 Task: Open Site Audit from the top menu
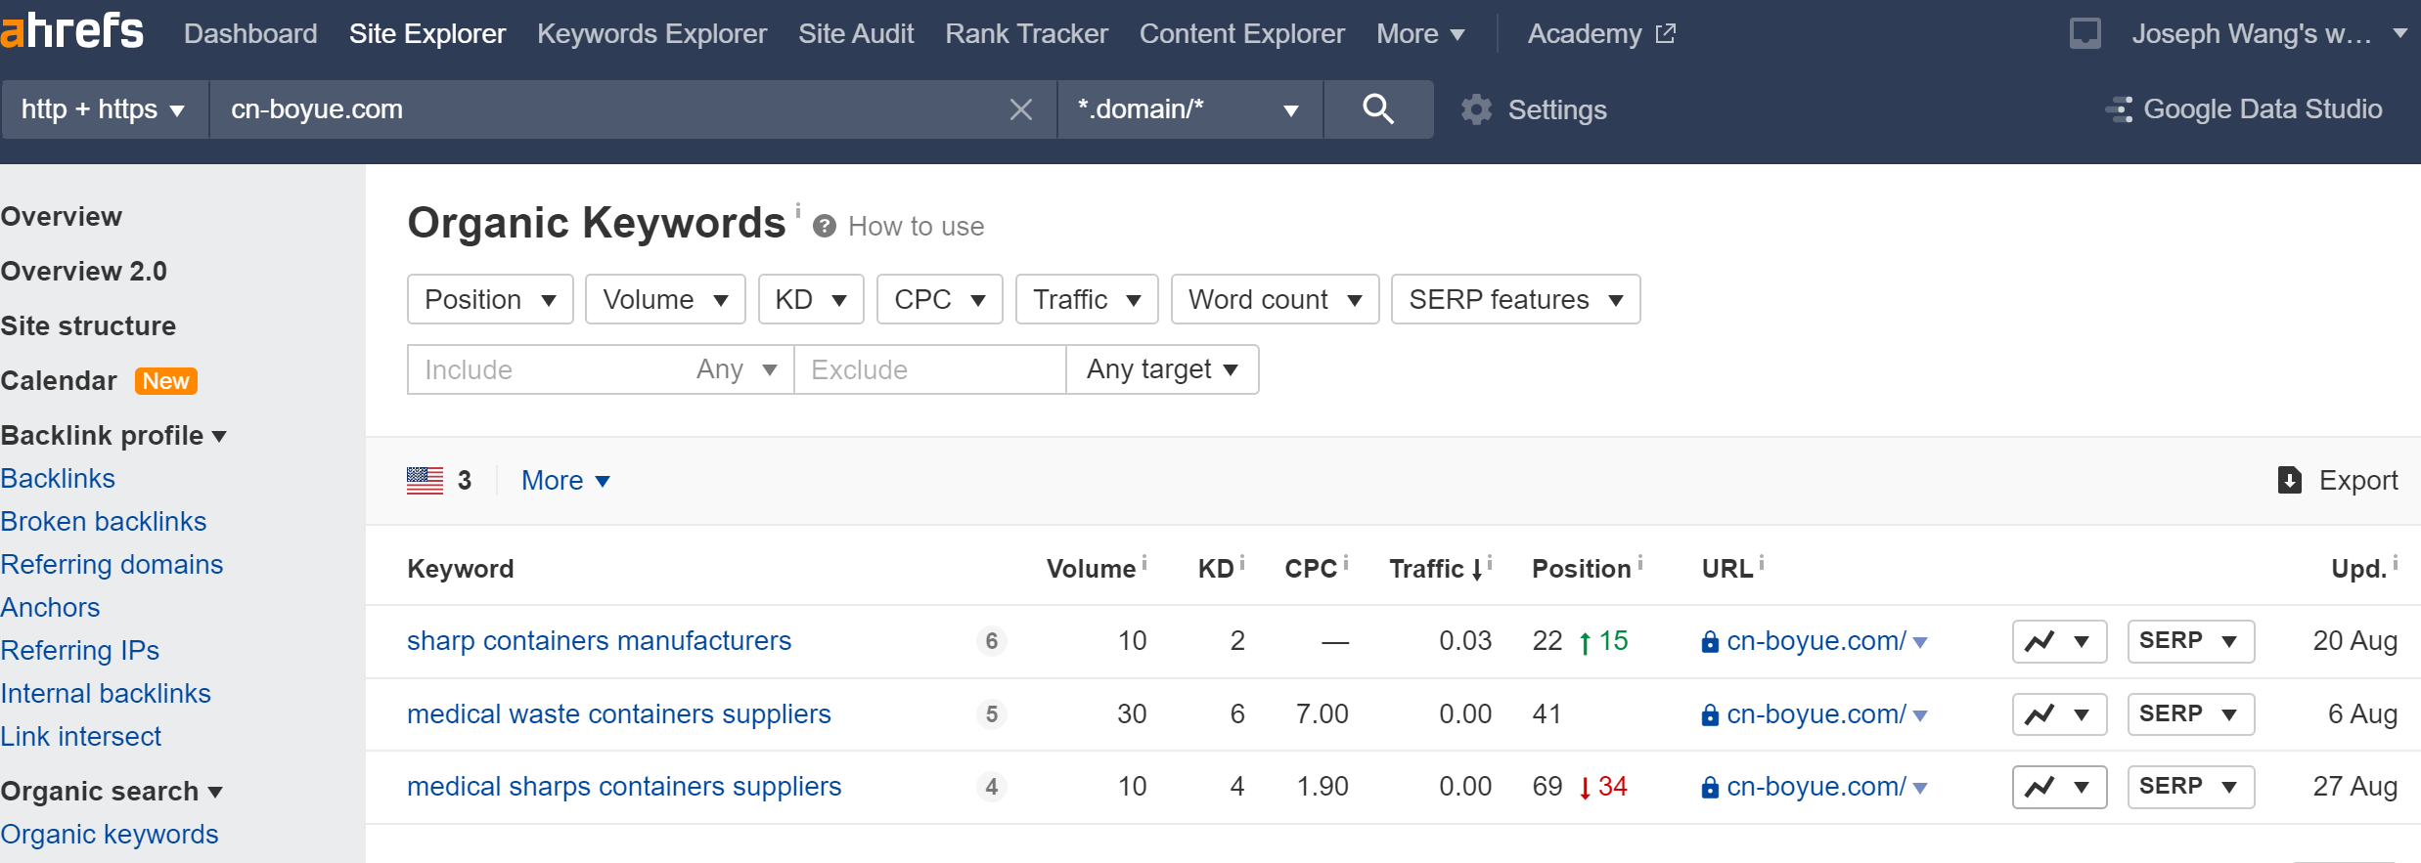pyautogui.click(x=856, y=34)
